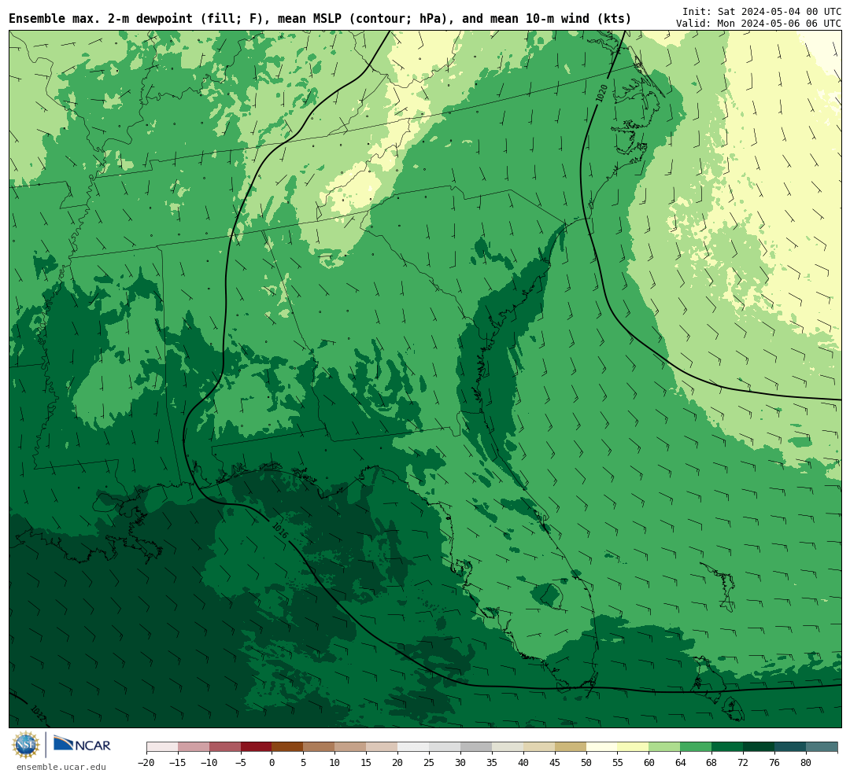Viewport: 850px width, 777px height.
Task: Select the -20 to -15 color swatch
Action: pyautogui.click(x=162, y=747)
